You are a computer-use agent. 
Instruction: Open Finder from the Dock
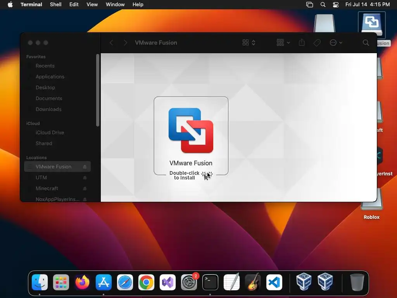click(40, 282)
